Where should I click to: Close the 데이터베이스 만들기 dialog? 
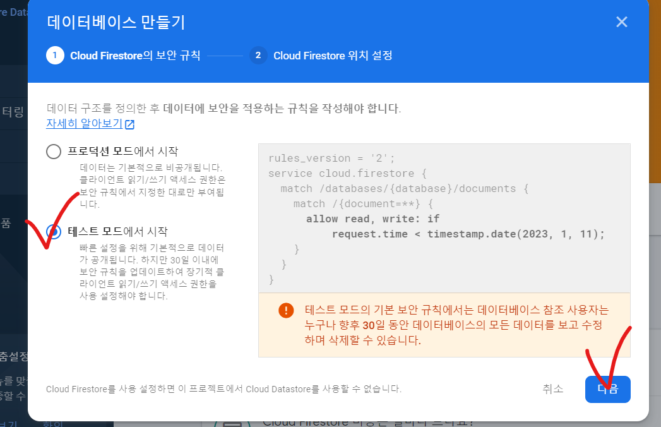[622, 22]
